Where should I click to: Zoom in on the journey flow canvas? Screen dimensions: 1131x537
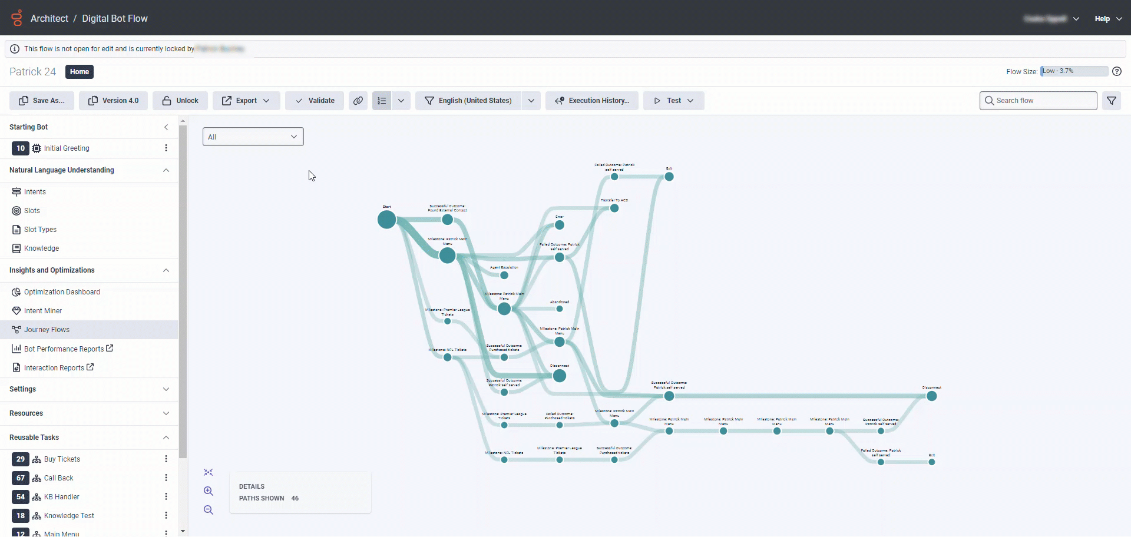209,490
